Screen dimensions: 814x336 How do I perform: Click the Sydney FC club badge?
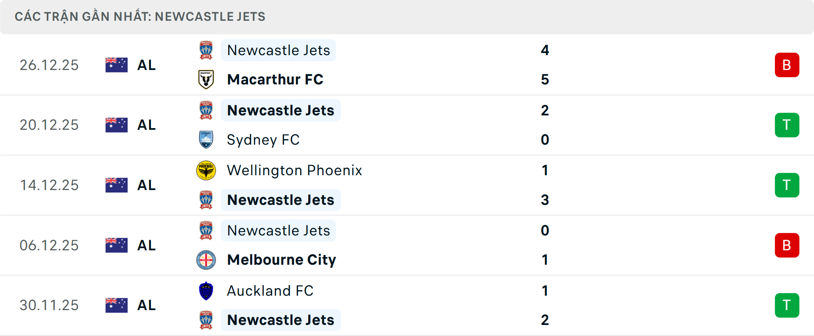206,140
